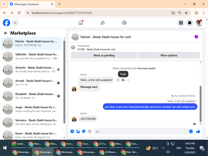Open emoji picker in message box
The width and height of the screenshot is (208, 156).
(x=191, y=131)
